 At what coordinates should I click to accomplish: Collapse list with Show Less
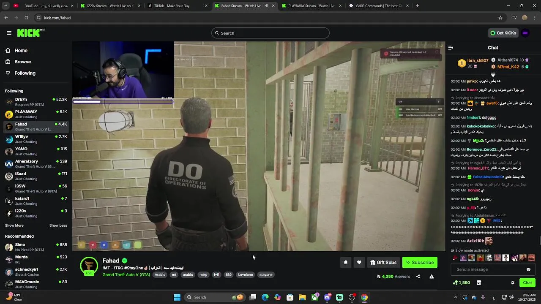(58, 225)
